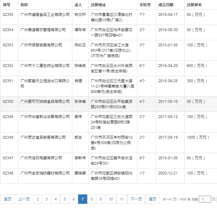
Task: Open page 4 in pagination
Action: 56,199
